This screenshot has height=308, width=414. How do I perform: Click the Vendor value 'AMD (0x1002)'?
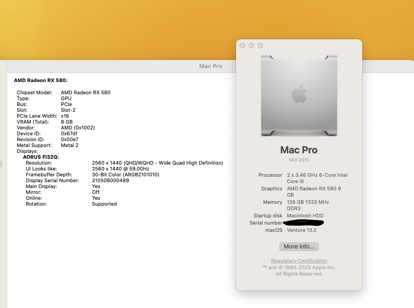[77, 128]
